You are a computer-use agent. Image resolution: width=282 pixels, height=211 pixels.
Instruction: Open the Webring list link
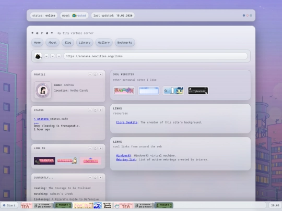click(126, 159)
